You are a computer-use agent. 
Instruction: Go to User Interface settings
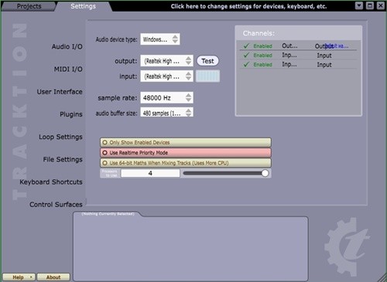click(60, 92)
